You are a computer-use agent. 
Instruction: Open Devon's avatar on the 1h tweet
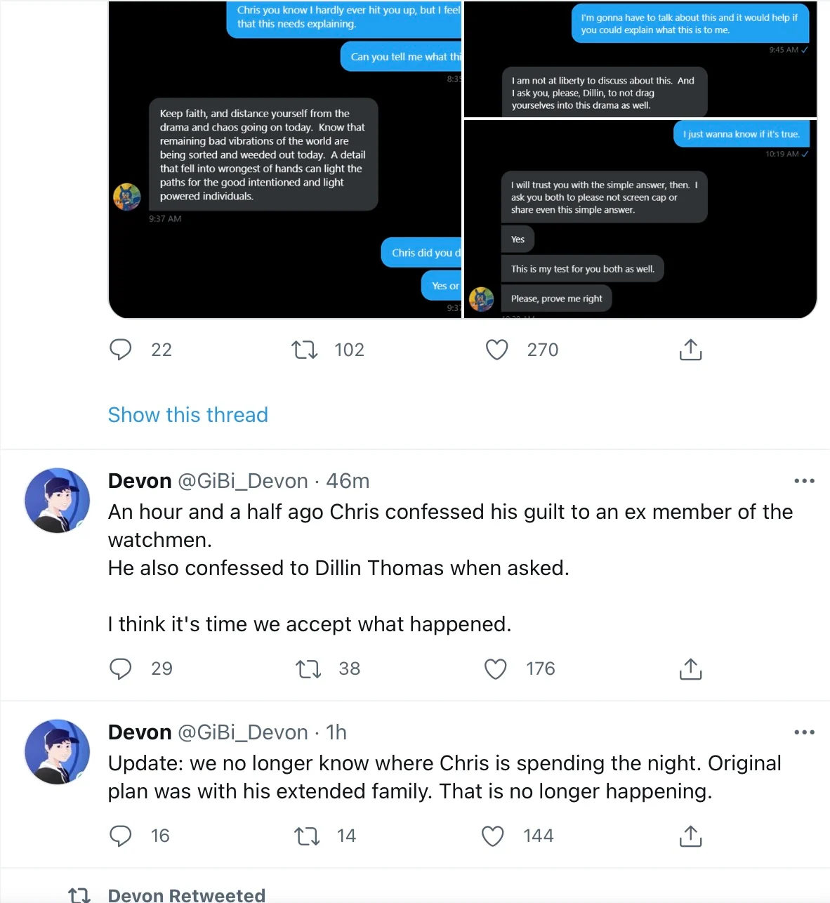click(x=58, y=752)
